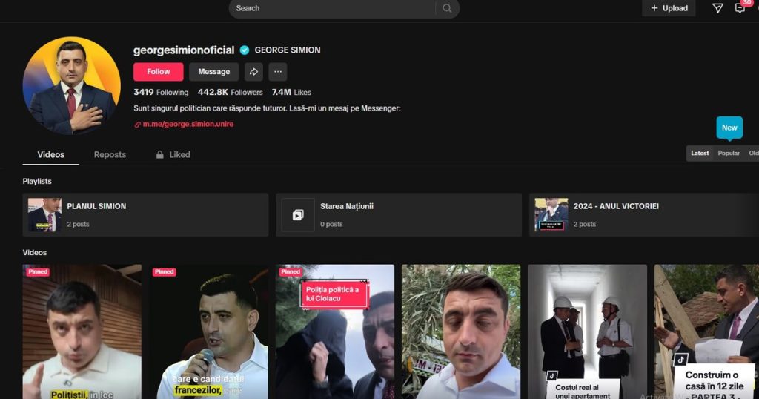
Task: Click the 7.4M Likes count
Action: click(291, 93)
